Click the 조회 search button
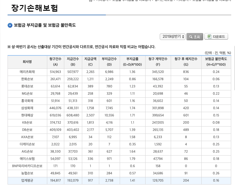The image size is (235, 188). [195, 37]
